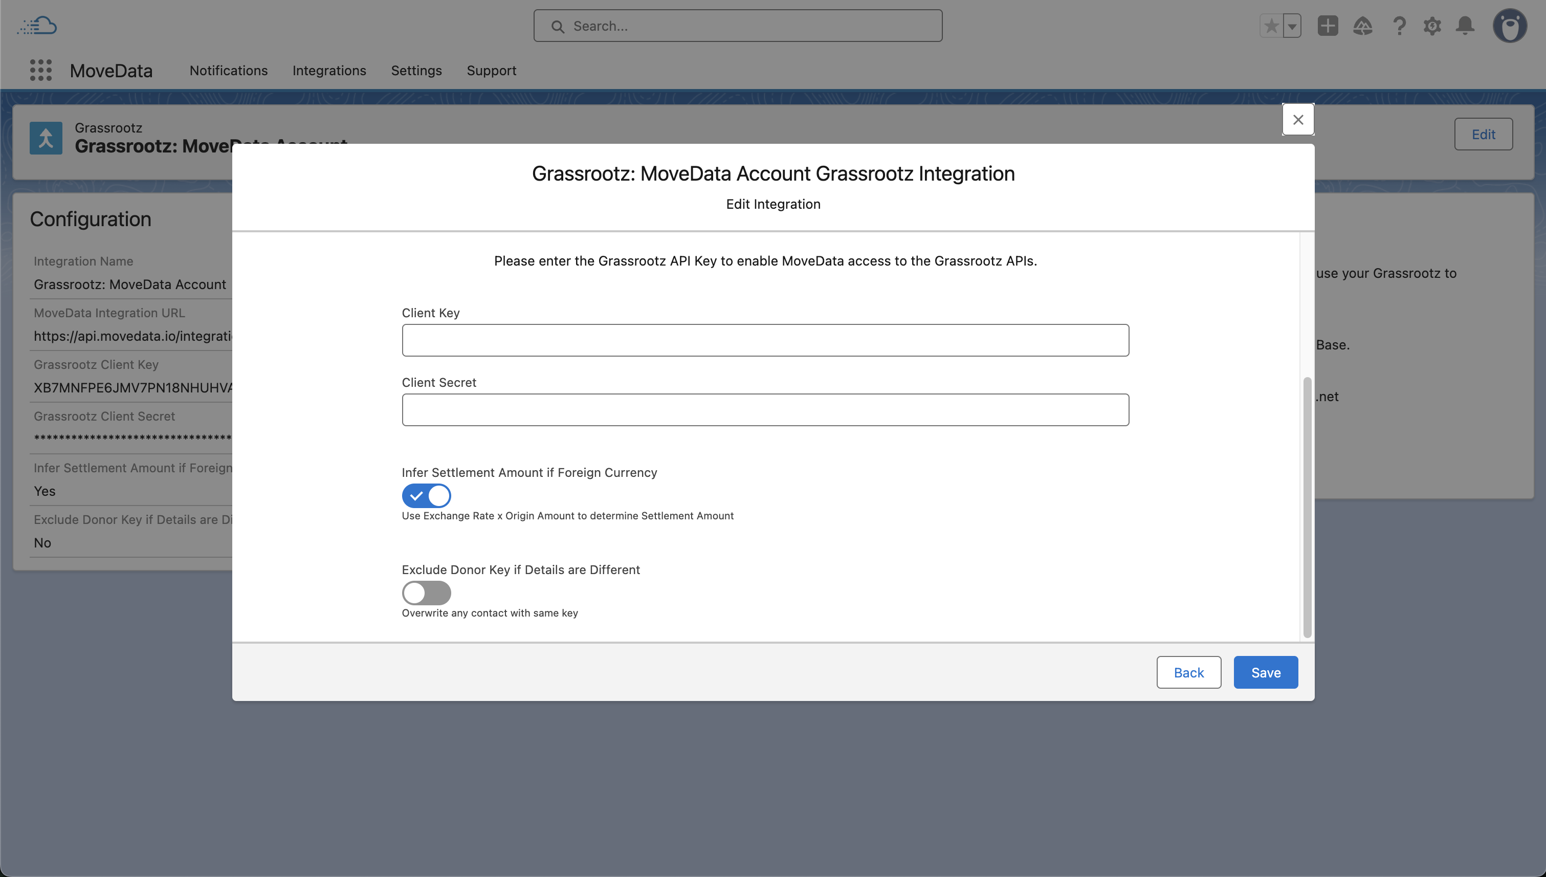
Task: Click the cloud logo icon
Action: coord(37,26)
